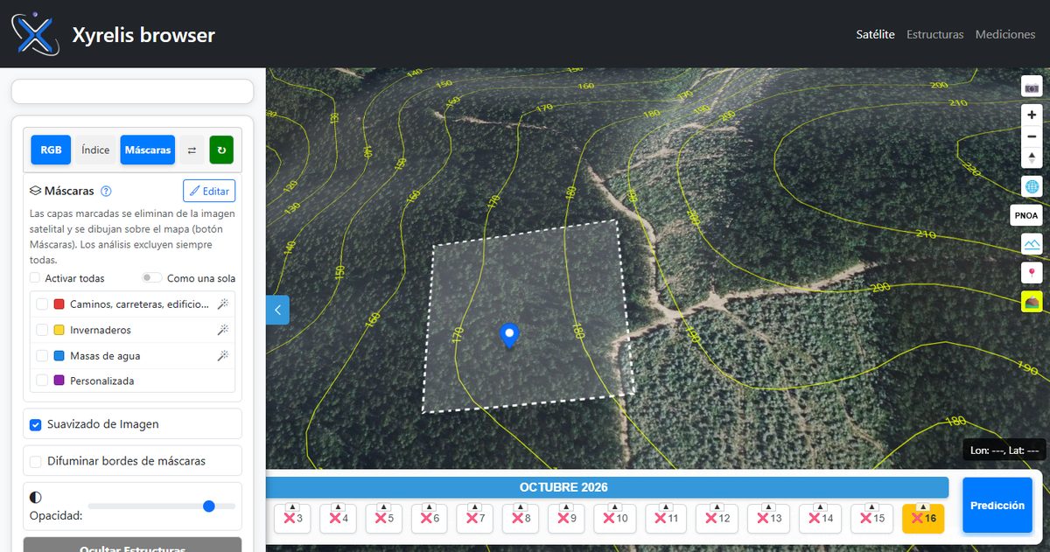Select day 15 on the timeline

point(871,518)
